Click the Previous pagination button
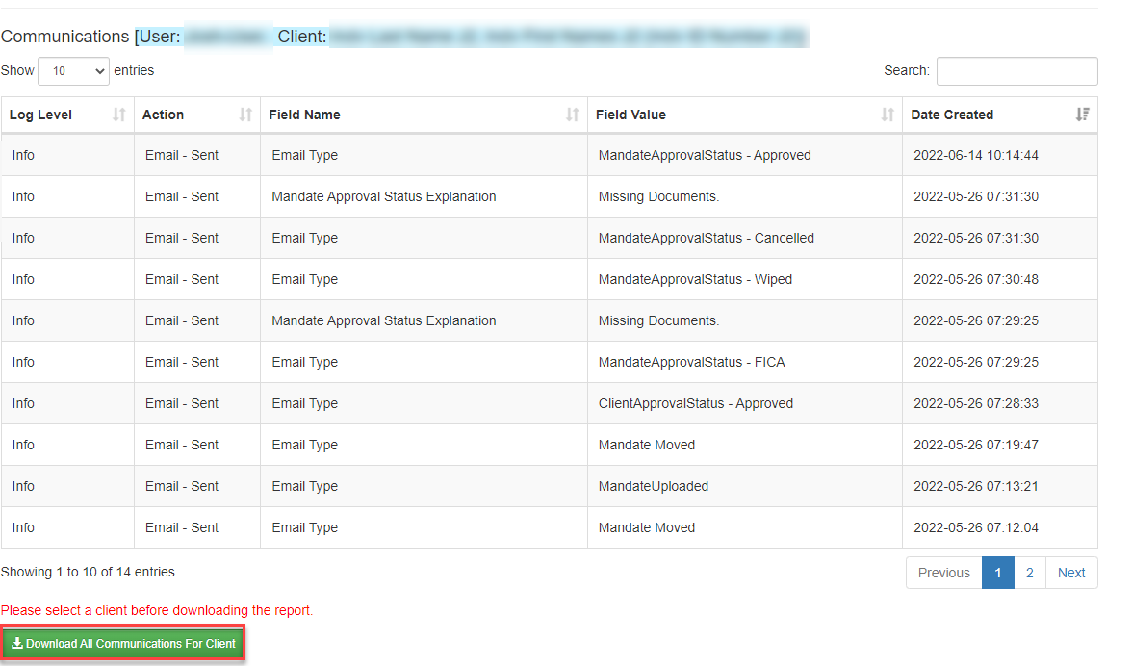Image resolution: width=1132 pixels, height=666 pixels. (x=943, y=573)
